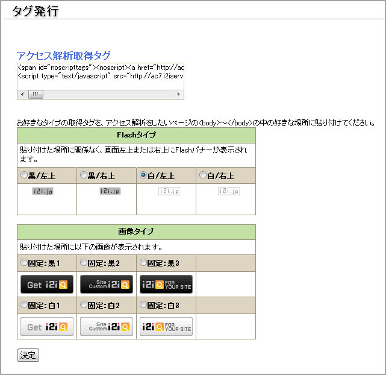This screenshot has width=386, height=375.
Task: Click the 画像タイプ table header
Action: click(136, 232)
